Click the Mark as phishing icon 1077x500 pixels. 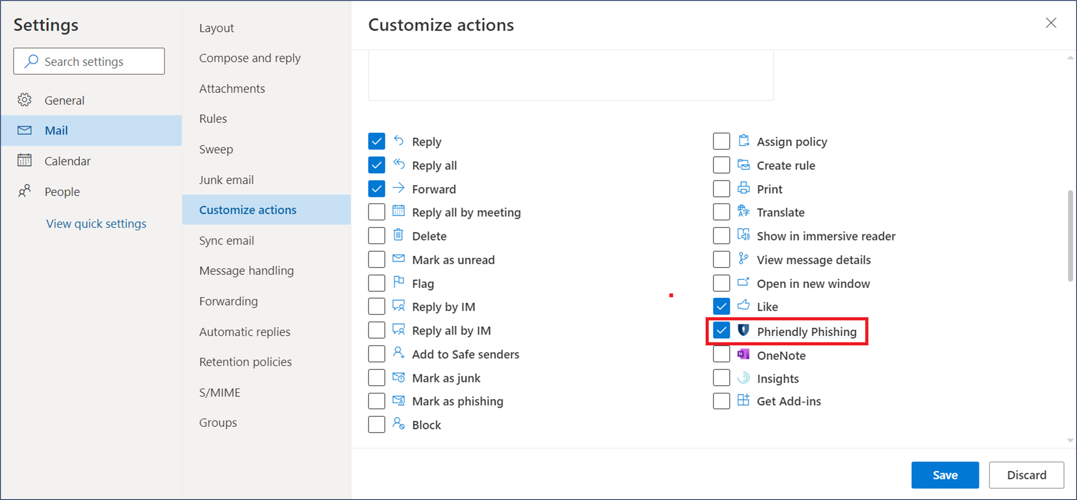tap(398, 400)
